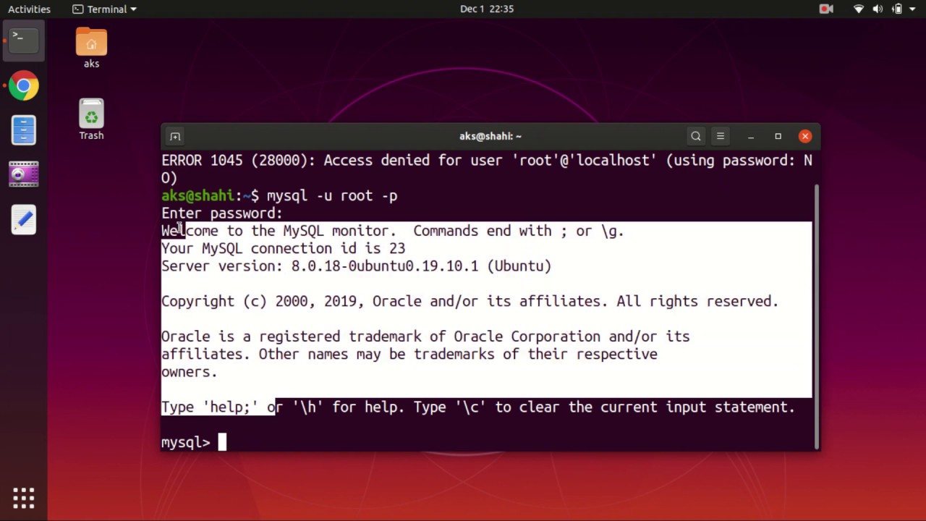The image size is (926, 521).
Task: Open the clock showing Dec 1 22:35
Action: [486, 9]
